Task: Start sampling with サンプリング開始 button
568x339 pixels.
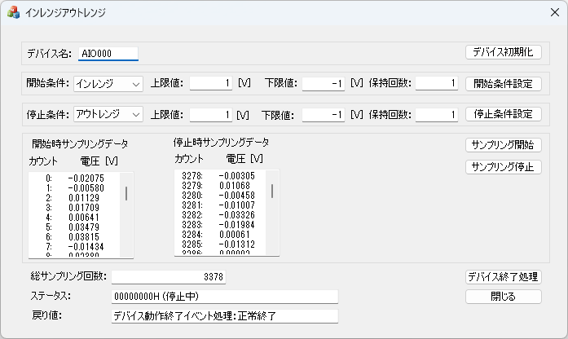Action: click(503, 145)
